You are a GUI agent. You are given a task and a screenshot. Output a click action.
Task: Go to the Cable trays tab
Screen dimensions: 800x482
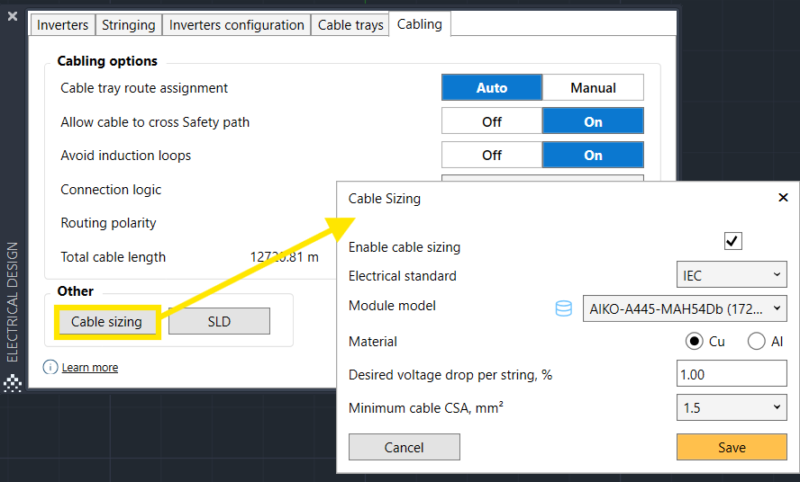pos(350,25)
